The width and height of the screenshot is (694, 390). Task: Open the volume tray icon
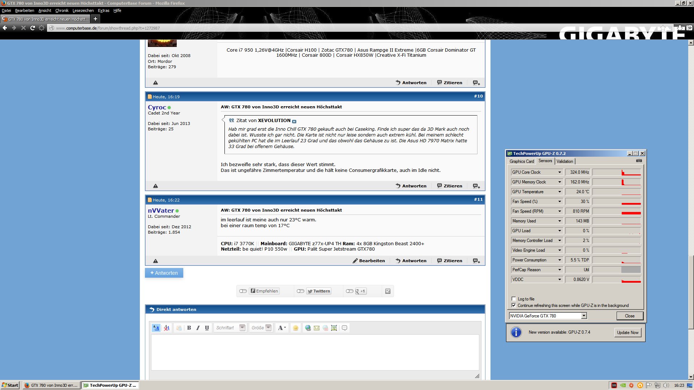666,385
